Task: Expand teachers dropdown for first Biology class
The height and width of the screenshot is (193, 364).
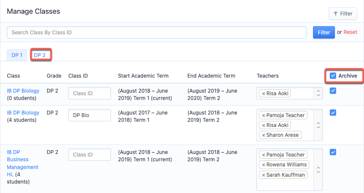Action: 318,93
